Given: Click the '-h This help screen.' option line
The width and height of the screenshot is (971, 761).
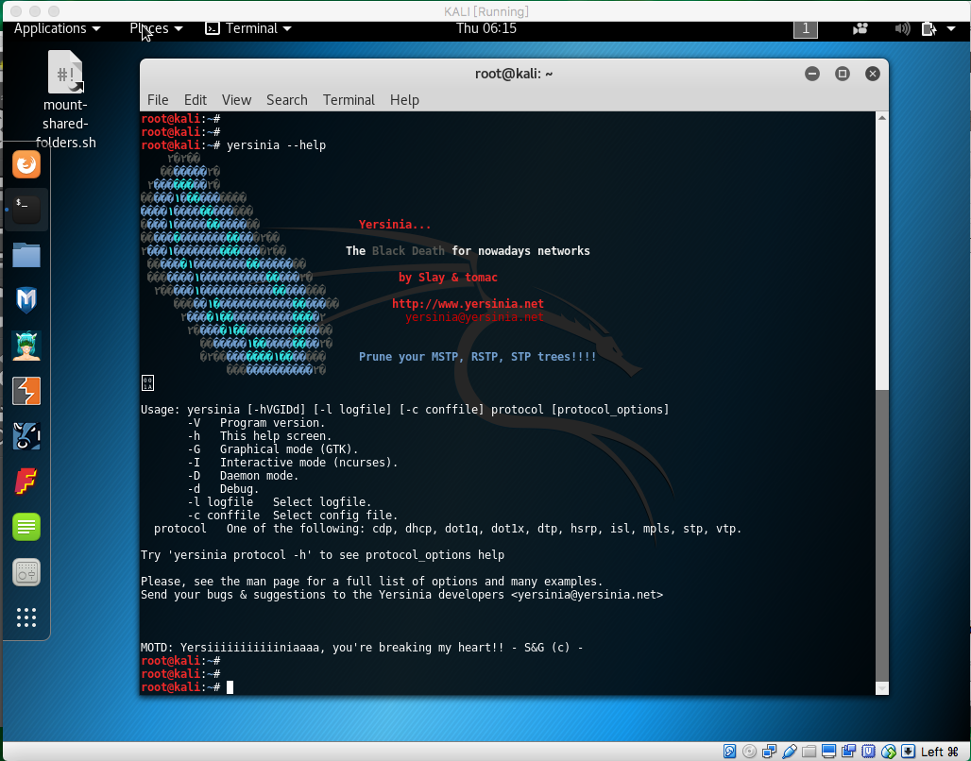Looking at the screenshot, I should point(260,436).
